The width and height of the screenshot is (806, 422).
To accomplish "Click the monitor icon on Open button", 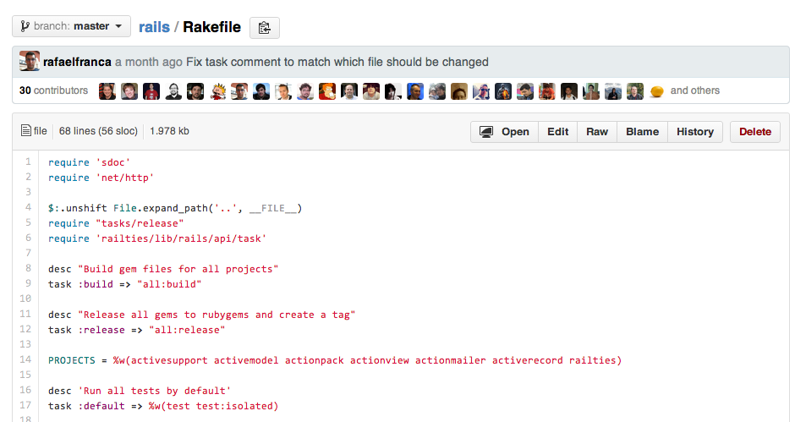I will (486, 132).
